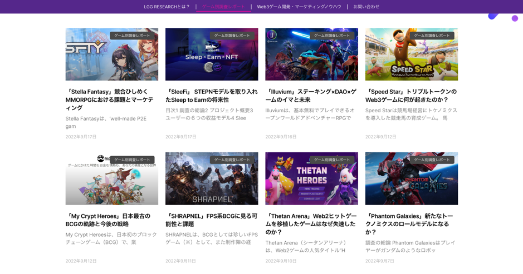Screen dimensions: 523x274
Task: Click the date 2022年9月12日 under Speed Star
Action: click(x=380, y=137)
